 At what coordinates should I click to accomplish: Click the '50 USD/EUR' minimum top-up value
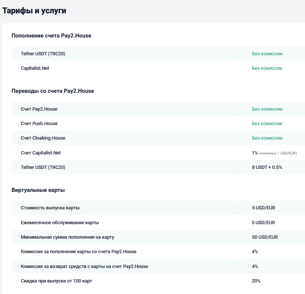point(265,237)
